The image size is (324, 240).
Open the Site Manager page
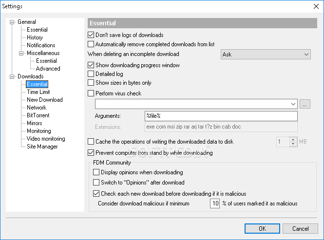click(42, 147)
